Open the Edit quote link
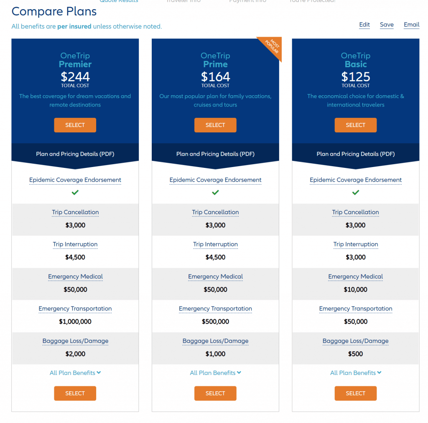Viewport: 428px width, 423px height. pyautogui.click(x=364, y=25)
